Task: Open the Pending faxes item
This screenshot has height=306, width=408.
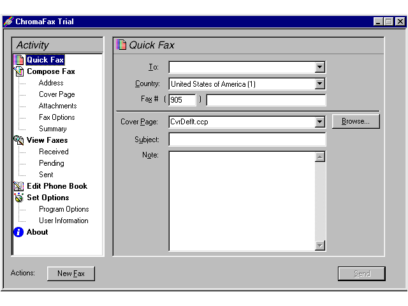Action: [x=51, y=163]
